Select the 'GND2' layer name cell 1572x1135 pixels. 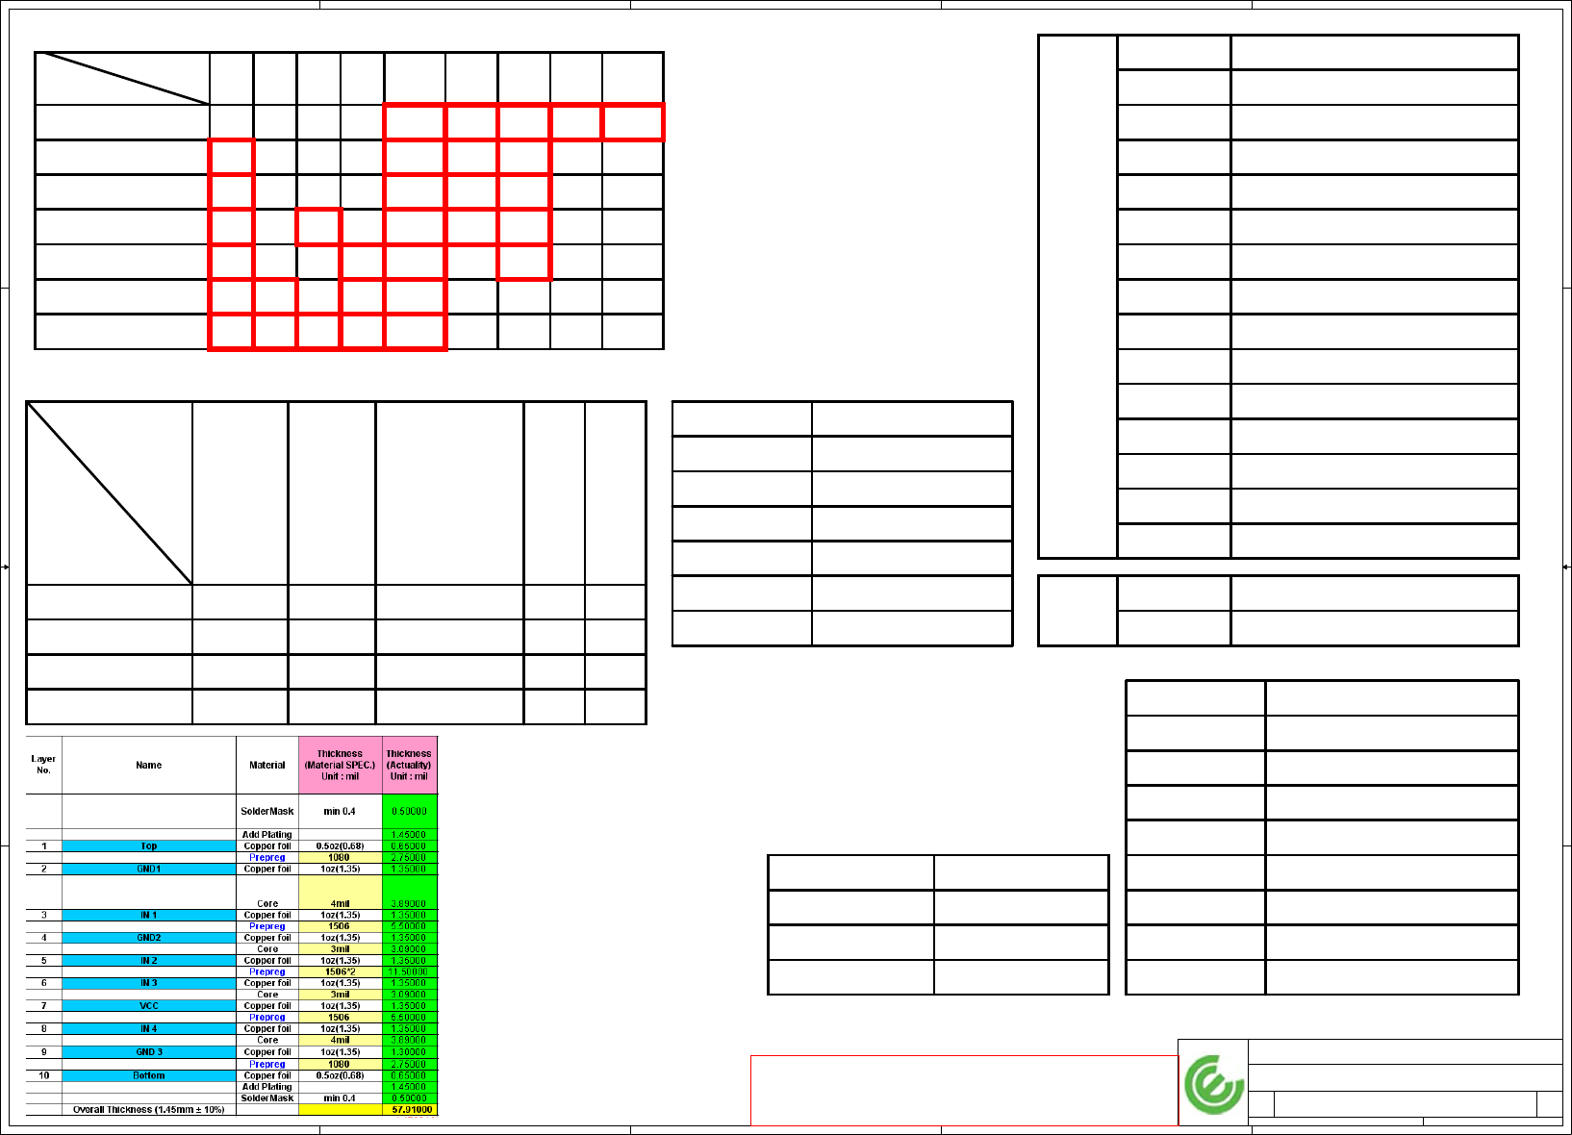(x=149, y=938)
